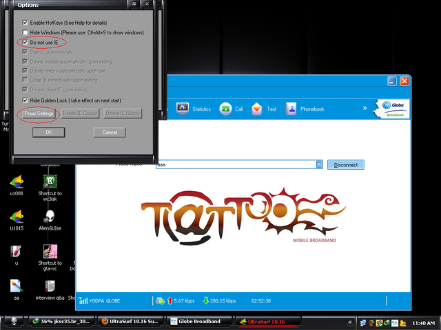
Task: Click the UltraSurf globe tray icon
Action: coord(387,323)
